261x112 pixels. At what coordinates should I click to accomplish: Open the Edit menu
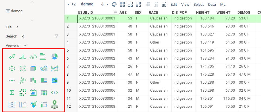(x=174, y=5)
